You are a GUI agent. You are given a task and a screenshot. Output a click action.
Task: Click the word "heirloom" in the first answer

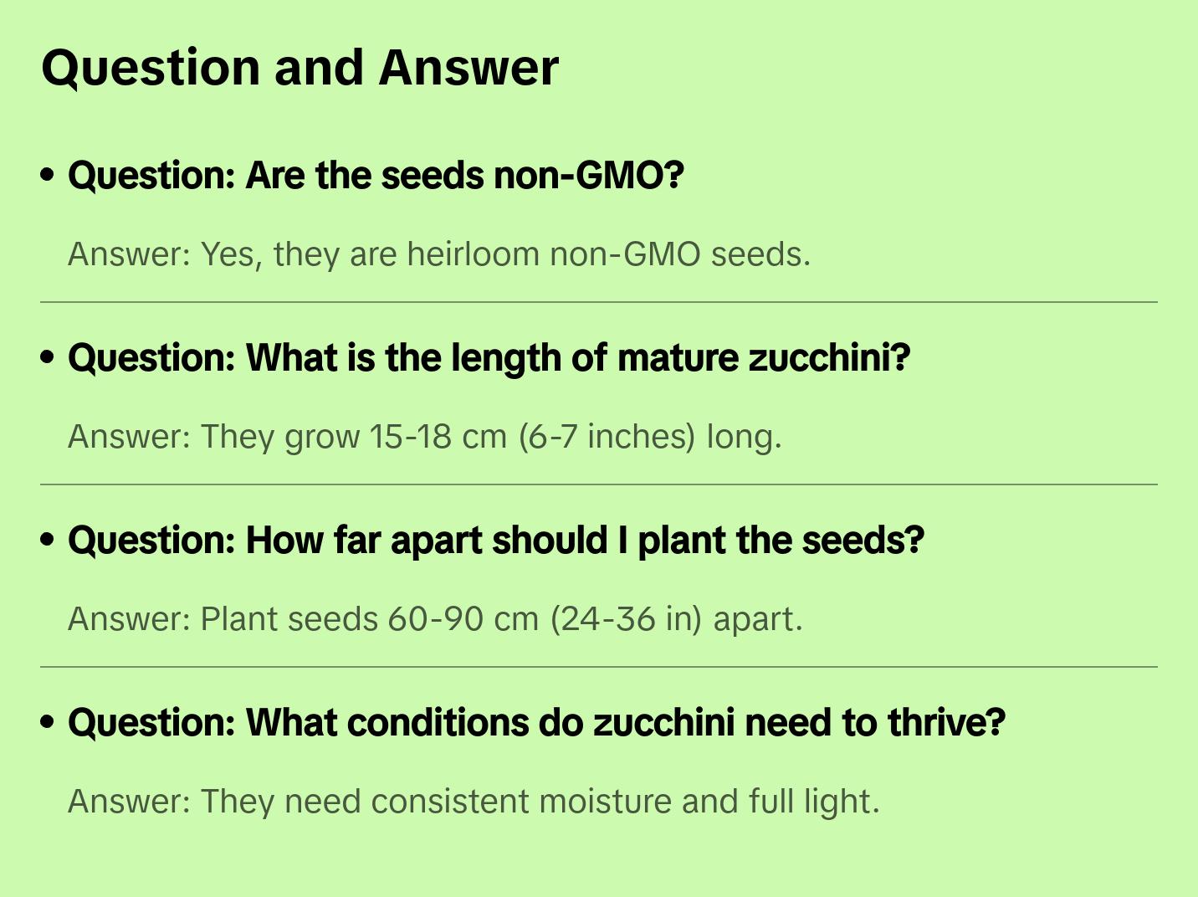473,254
